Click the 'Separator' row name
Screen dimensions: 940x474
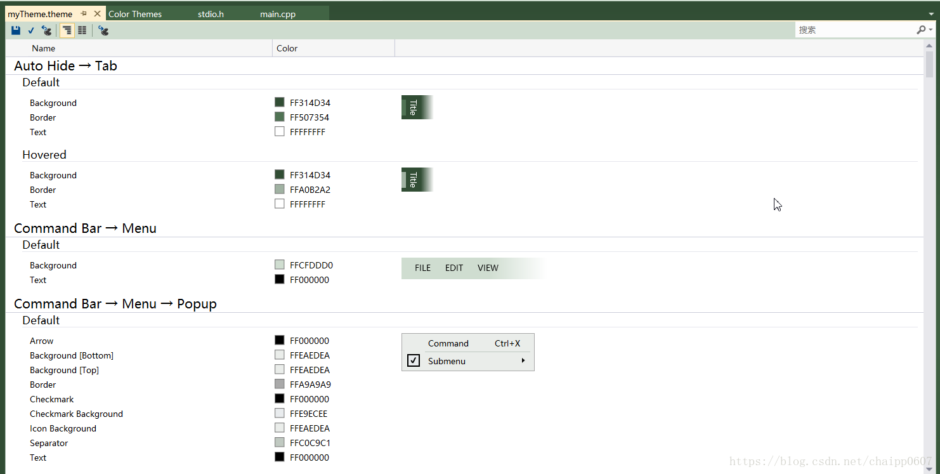49,443
